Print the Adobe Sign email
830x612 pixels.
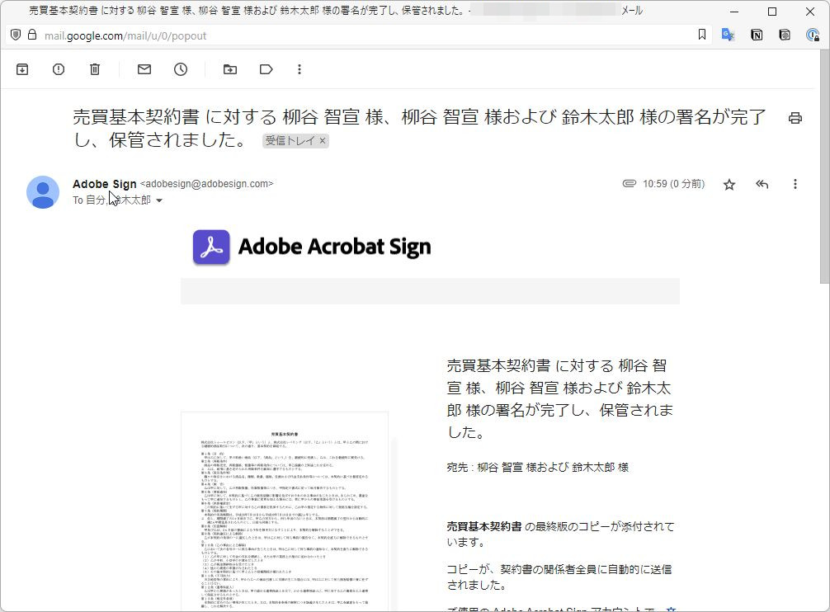[x=795, y=118]
